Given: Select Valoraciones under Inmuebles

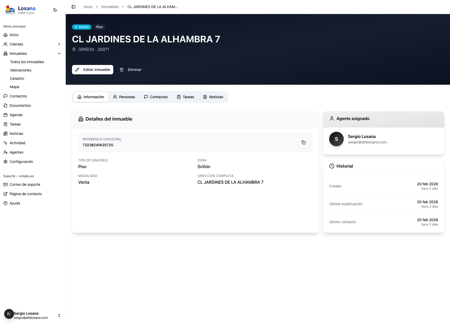Looking at the screenshot, I should point(21,70).
